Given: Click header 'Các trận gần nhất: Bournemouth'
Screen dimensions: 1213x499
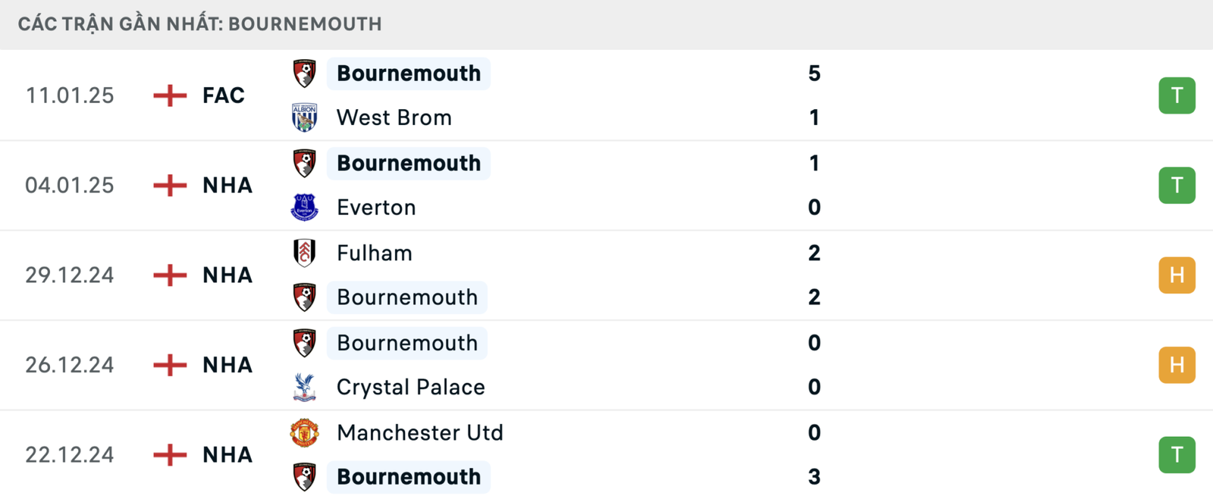Looking at the screenshot, I should click(x=200, y=24).
